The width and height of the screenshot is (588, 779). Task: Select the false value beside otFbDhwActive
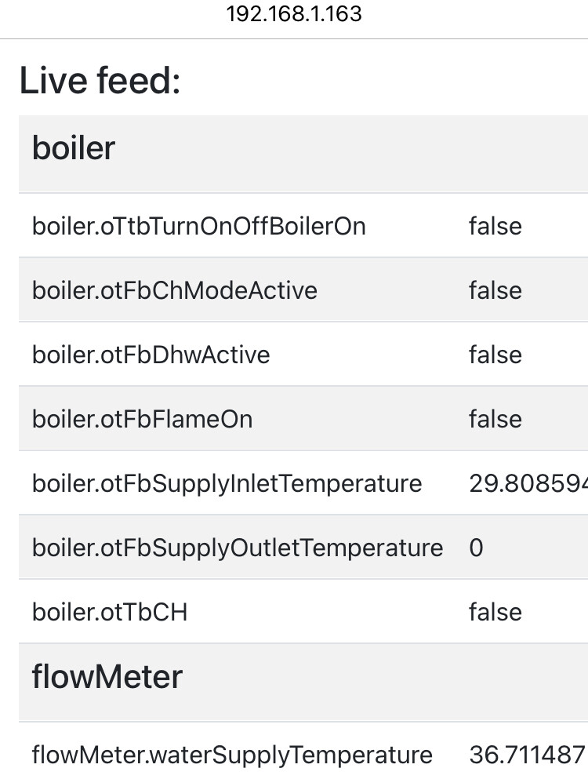pos(495,355)
